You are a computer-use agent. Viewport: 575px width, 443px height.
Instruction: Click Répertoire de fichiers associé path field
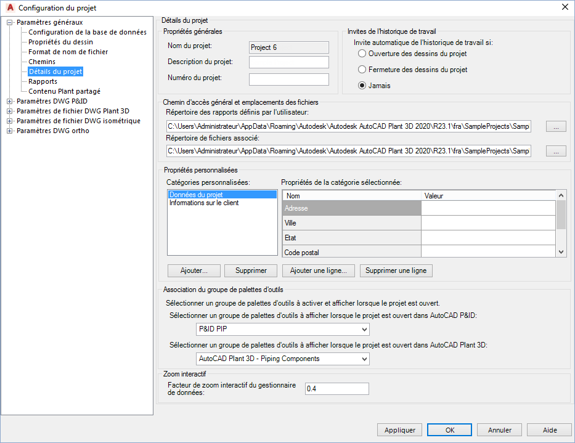pos(348,151)
